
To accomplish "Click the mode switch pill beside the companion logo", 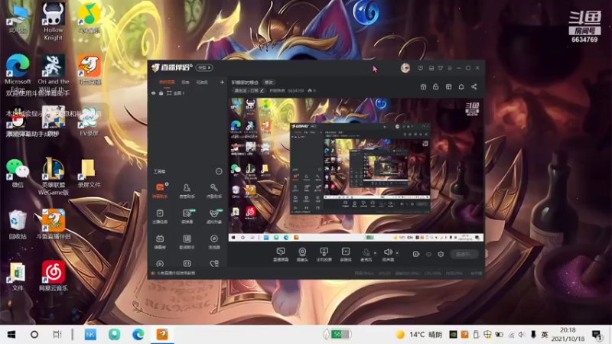I will [204, 67].
